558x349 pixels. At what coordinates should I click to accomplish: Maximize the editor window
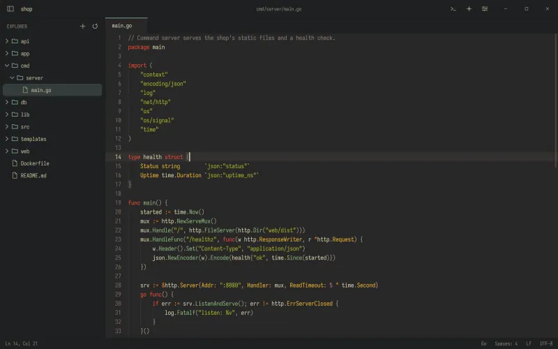coord(527,9)
